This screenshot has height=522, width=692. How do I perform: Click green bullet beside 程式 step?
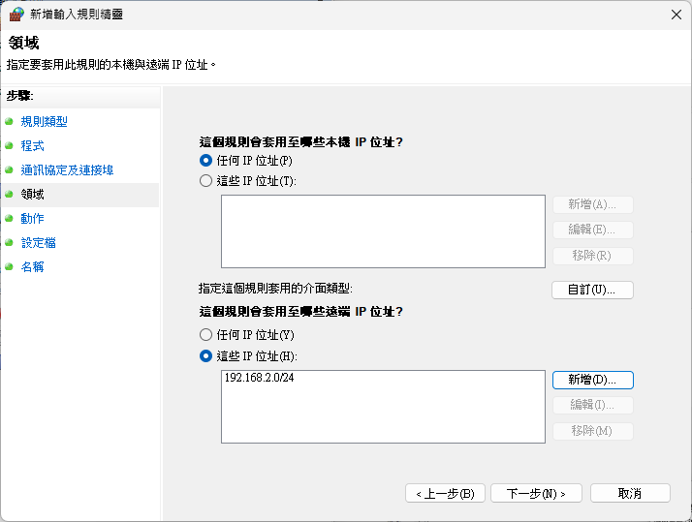(9, 145)
